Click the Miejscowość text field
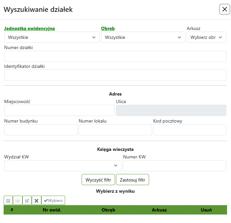 pos(59,110)
